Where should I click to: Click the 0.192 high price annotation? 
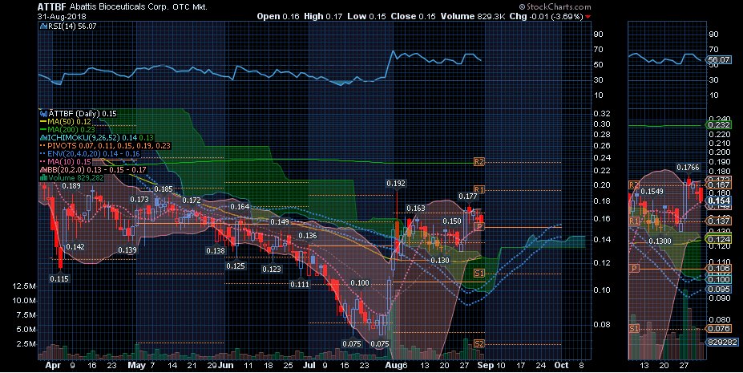pyautogui.click(x=396, y=184)
